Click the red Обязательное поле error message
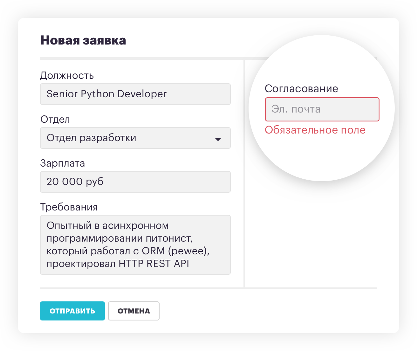Screen dimensions: 417x351 pos(315,130)
